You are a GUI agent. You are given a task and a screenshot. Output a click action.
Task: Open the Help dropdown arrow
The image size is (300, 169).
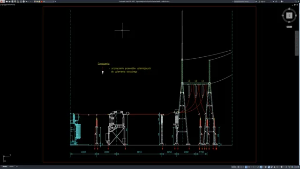click(284, 1)
